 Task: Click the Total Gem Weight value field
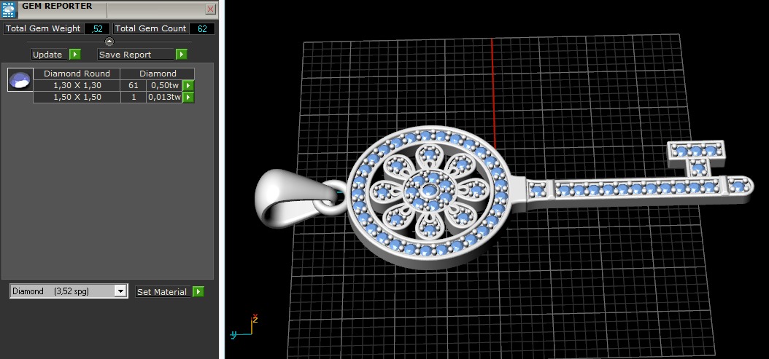(x=97, y=29)
